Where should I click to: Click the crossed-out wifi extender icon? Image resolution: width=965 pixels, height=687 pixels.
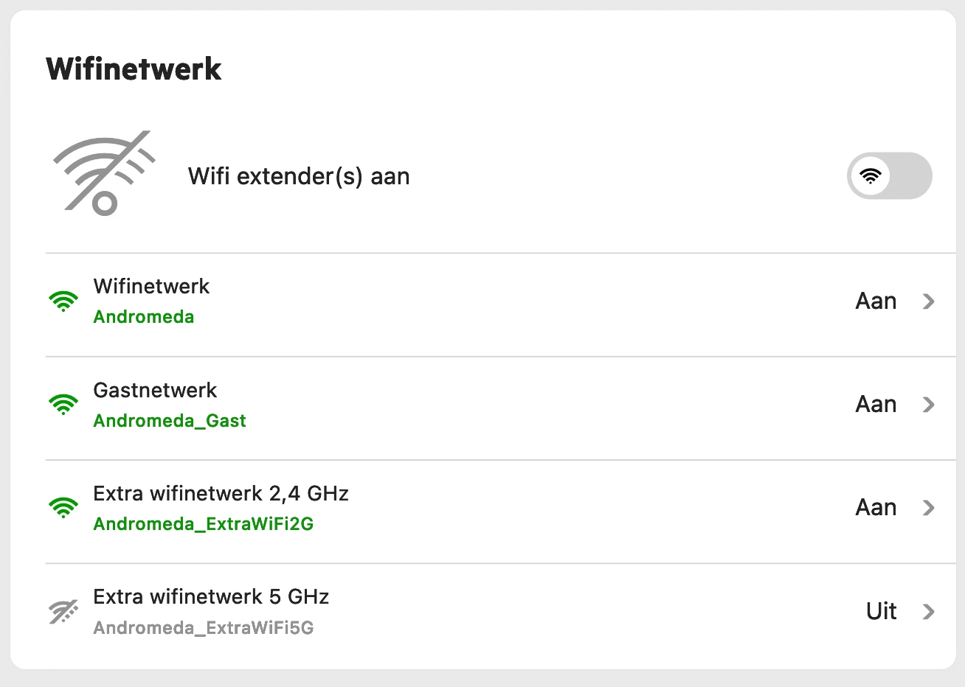point(104,174)
